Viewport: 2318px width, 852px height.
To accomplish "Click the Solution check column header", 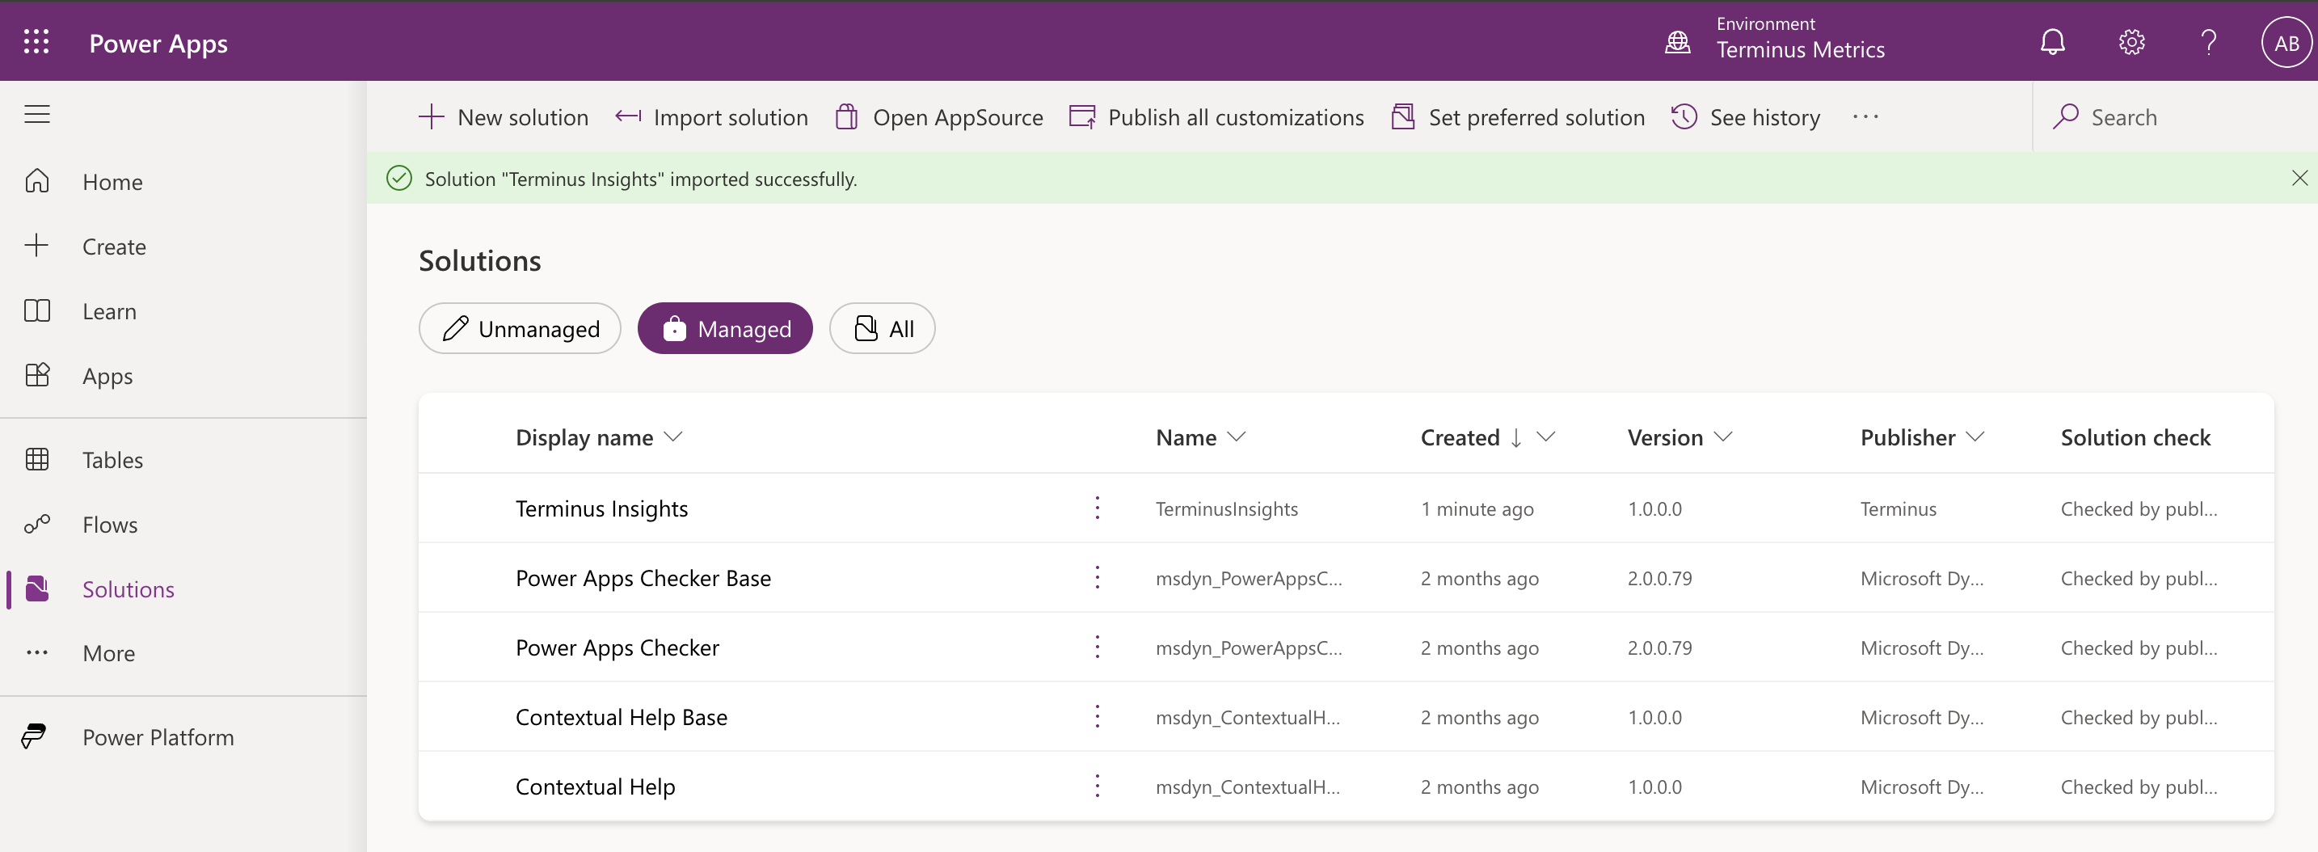I will click(x=2135, y=437).
